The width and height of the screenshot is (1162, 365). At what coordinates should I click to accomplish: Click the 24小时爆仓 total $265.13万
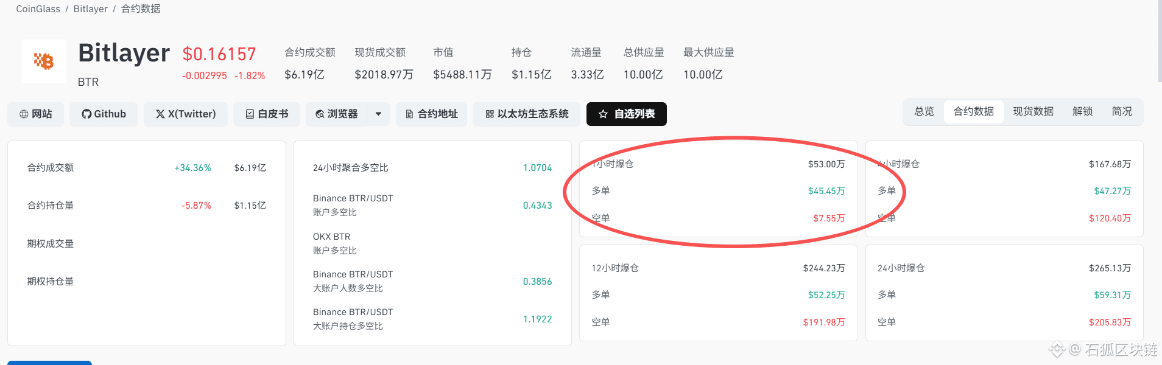tap(1110, 268)
